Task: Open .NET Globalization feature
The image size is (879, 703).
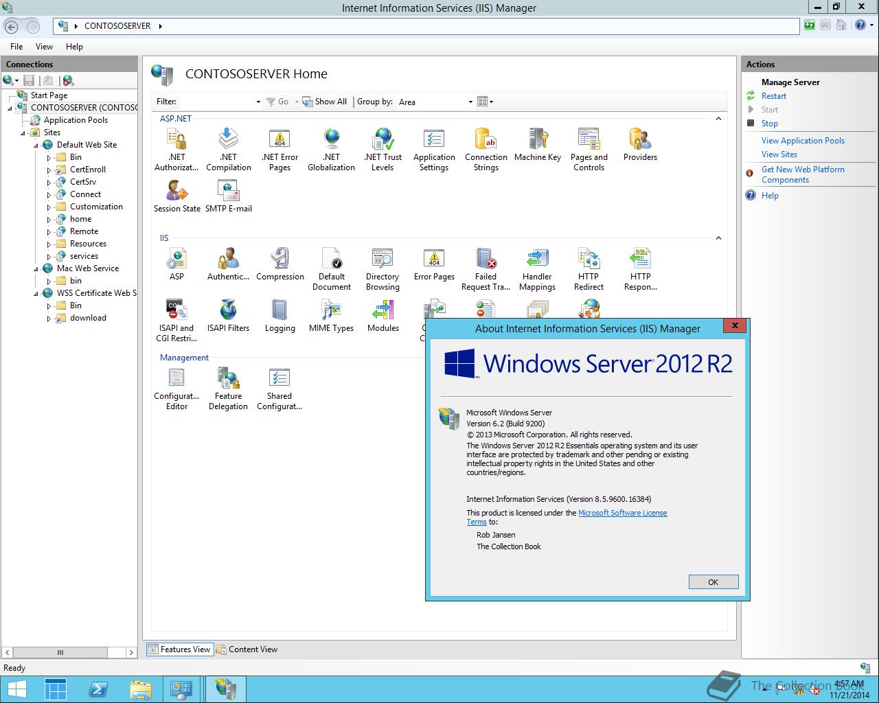Action: [331, 150]
